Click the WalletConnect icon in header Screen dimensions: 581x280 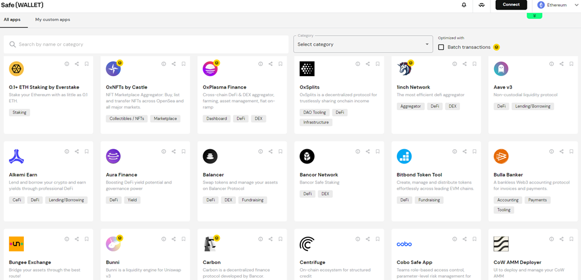[481, 5]
